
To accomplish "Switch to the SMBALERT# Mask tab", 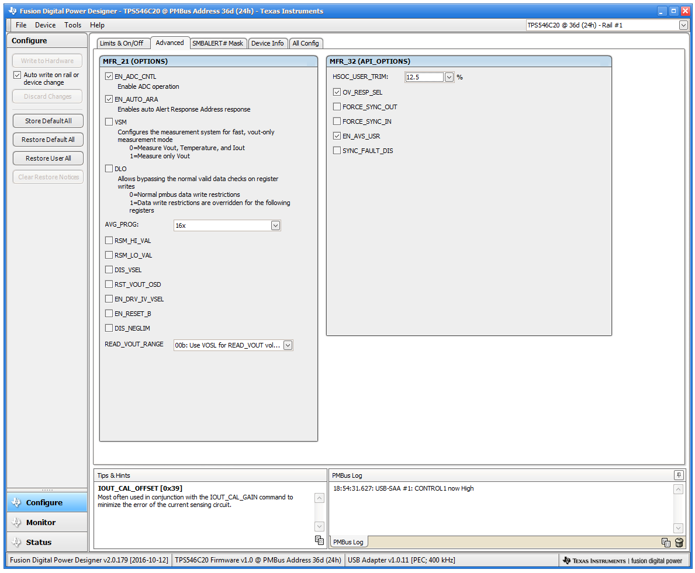I will 218,43.
